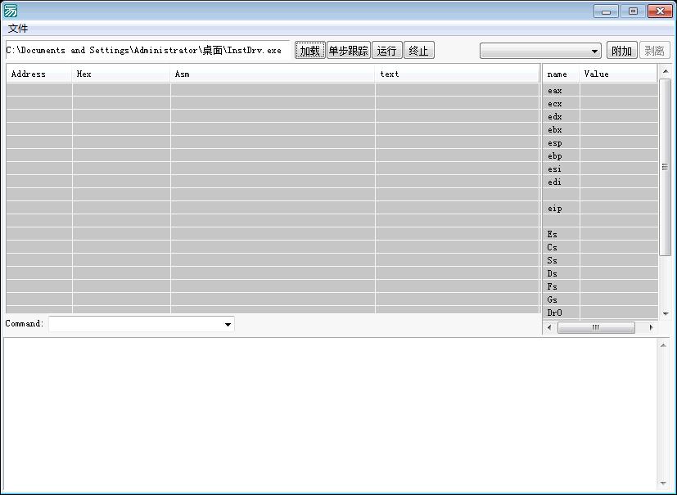
Task: Maximize the debugger window
Action: pyautogui.click(x=633, y=11)
